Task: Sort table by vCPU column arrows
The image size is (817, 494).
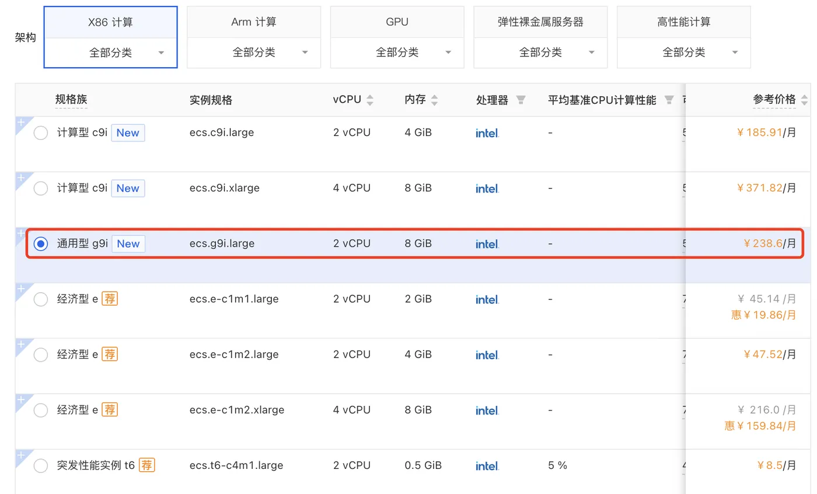Action: 370,100
